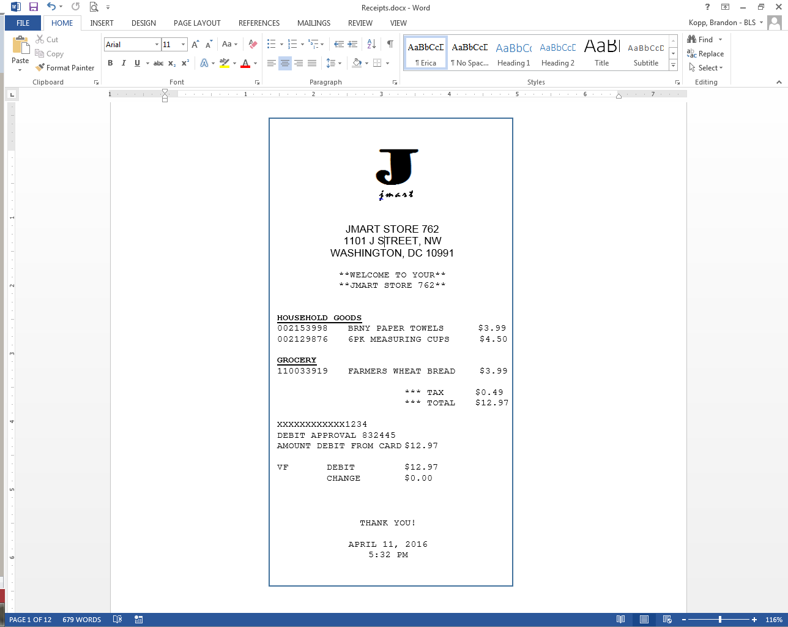
Task: Switch to the REFERENCES tab
Action: pos(259,23)
